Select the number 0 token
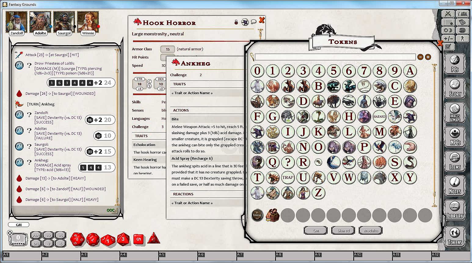 pyautogui.click(x=257, y=71)
